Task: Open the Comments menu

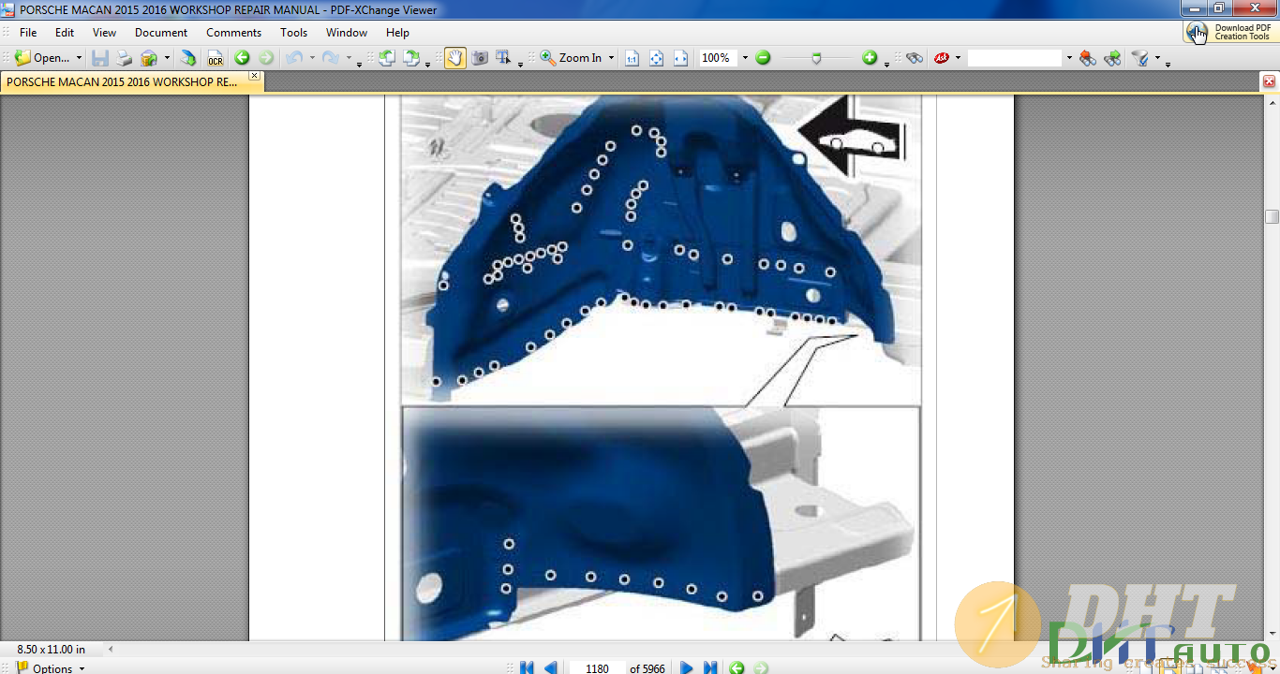Action: 233,32
